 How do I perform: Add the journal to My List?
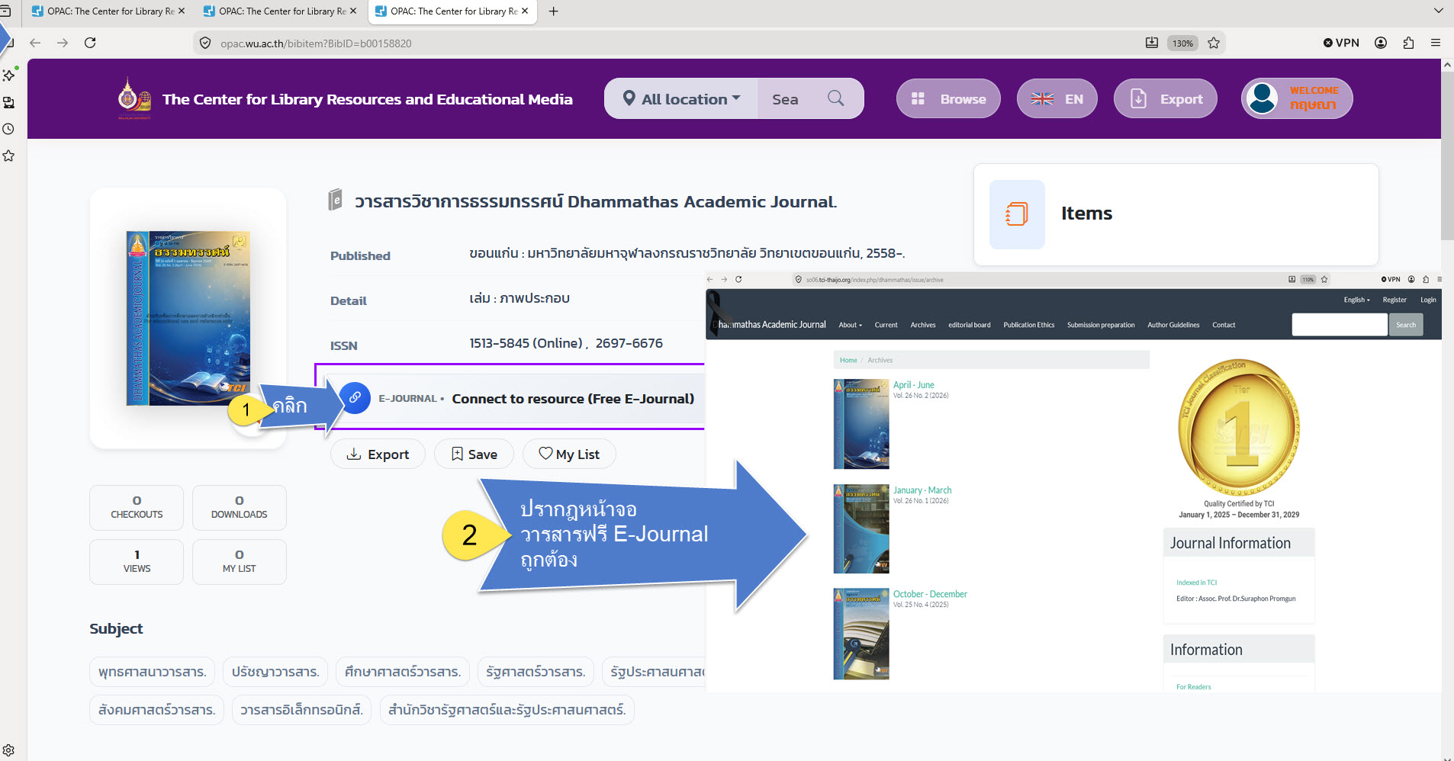569,454
